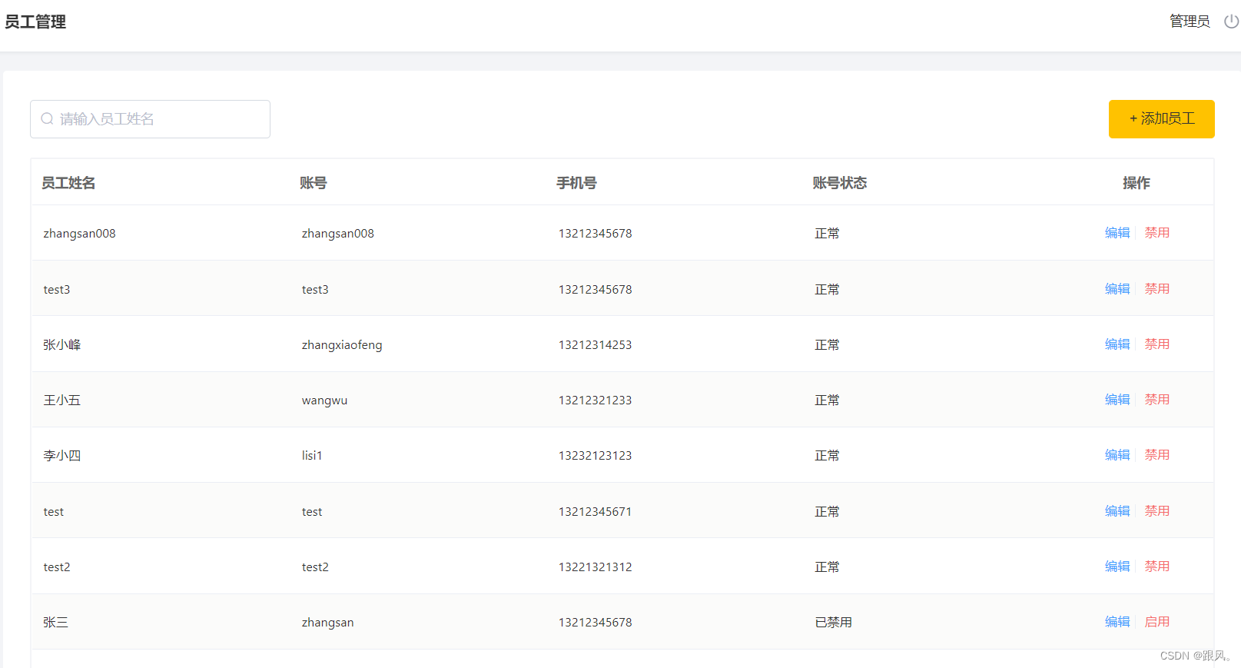Screen dimensions: 1241x668
Task: Click the lisi1 account cell
Action: tap(312, 456)
